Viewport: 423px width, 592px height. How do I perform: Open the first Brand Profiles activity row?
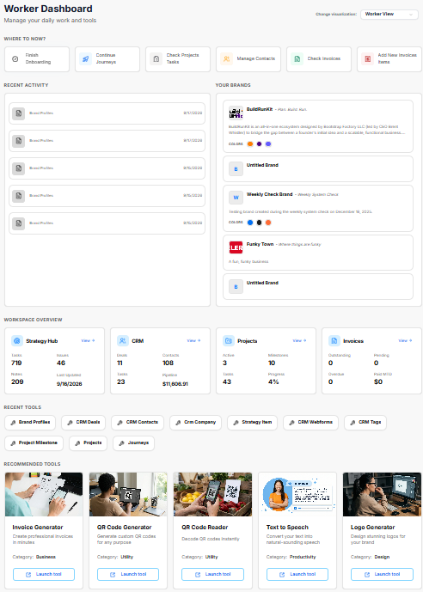pos(107,113)
